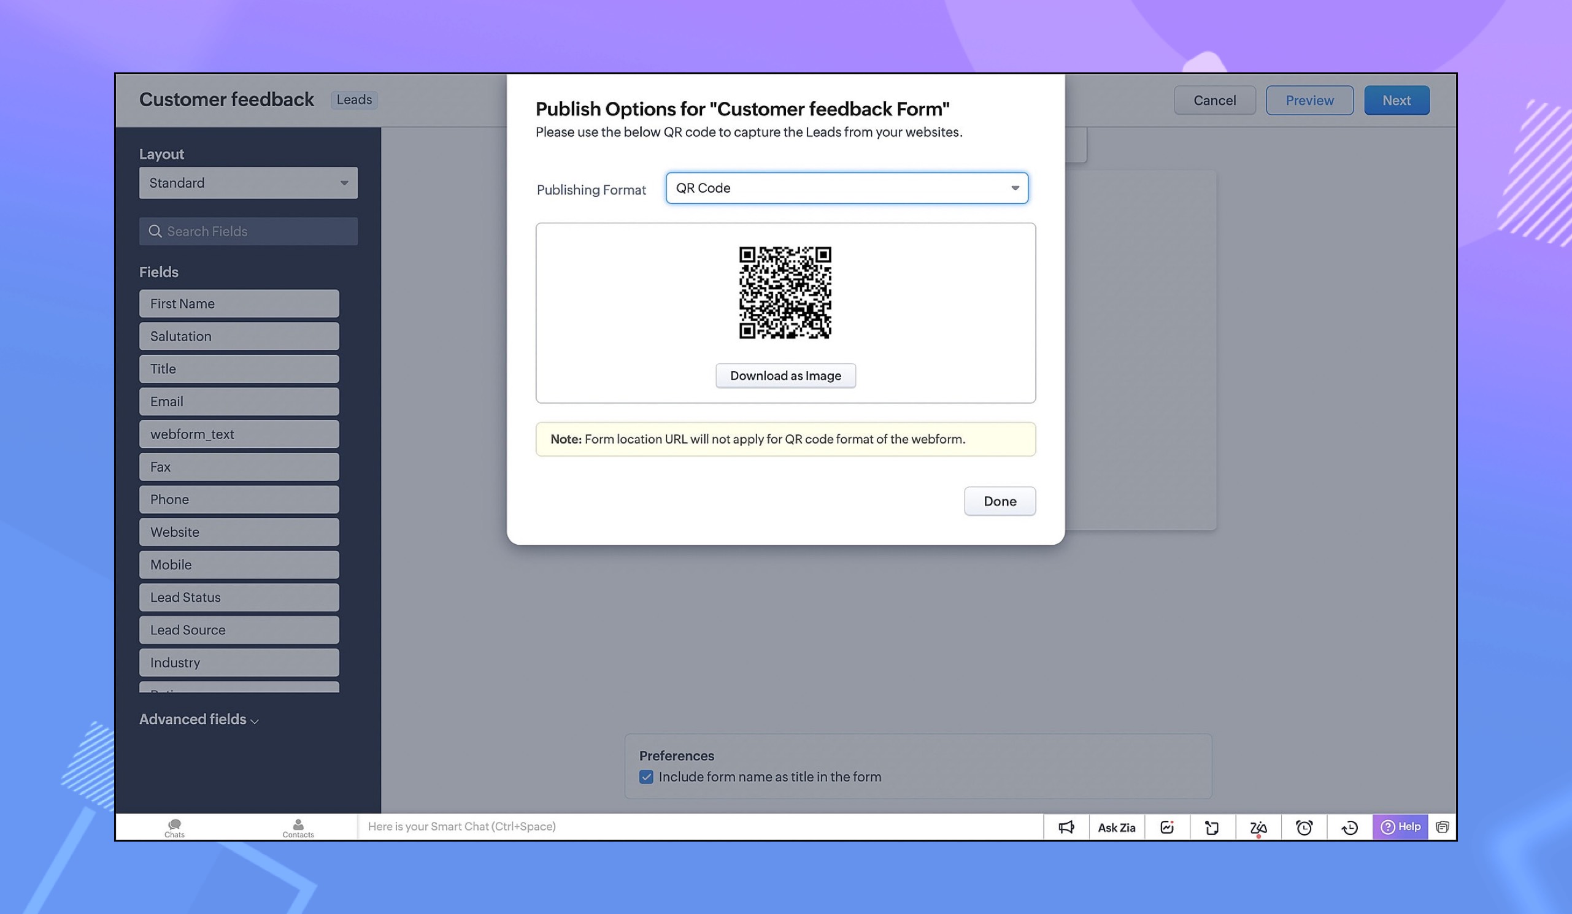1572x914 pixels.
Task: Open the Layout Standard dropdown
Action: [249, 183]
